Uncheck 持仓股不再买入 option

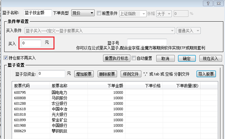point(6,58)
